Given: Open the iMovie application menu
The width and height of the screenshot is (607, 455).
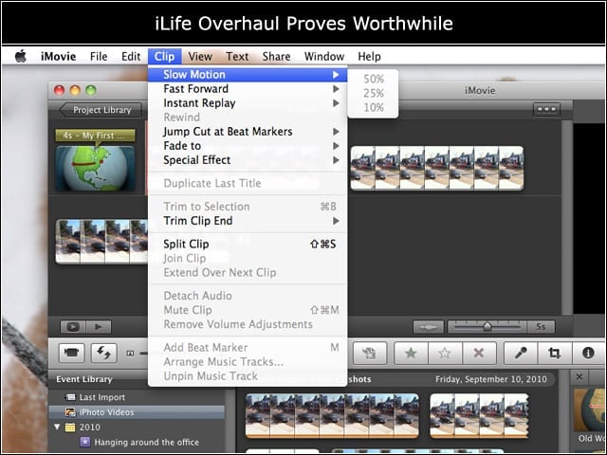Looking at the screenshot, I should coord(59,57).
